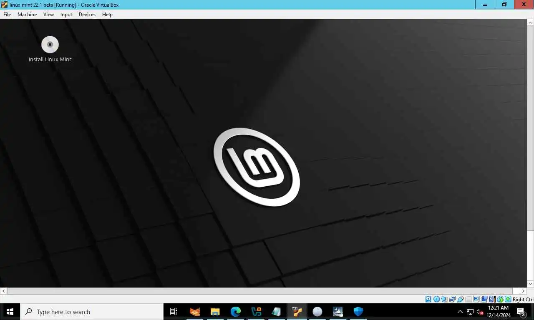Open the Install Linux Mint desktop icon
This screenshot has height=320, width=534.
(50, 49)
